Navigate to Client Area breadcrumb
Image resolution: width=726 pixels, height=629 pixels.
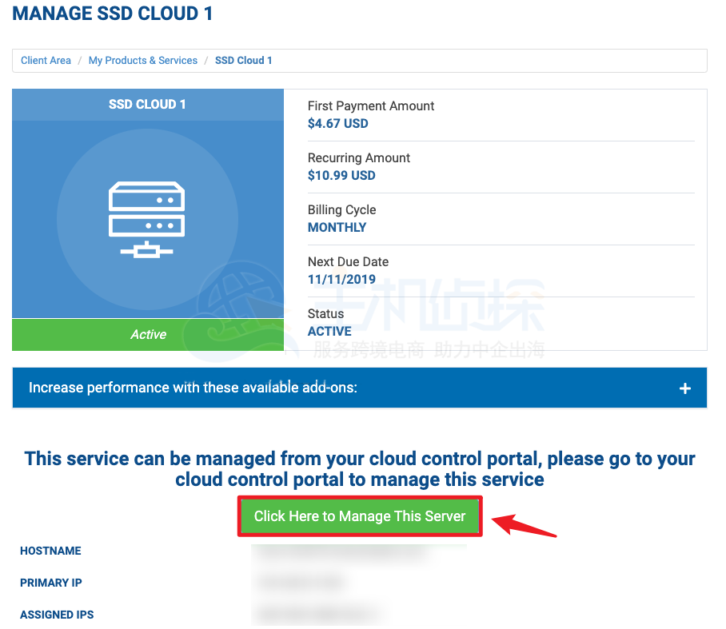[46, 60]
